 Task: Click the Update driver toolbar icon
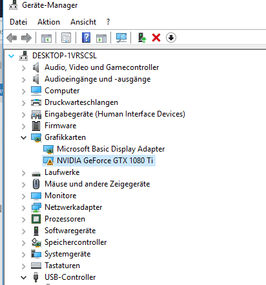142,38
